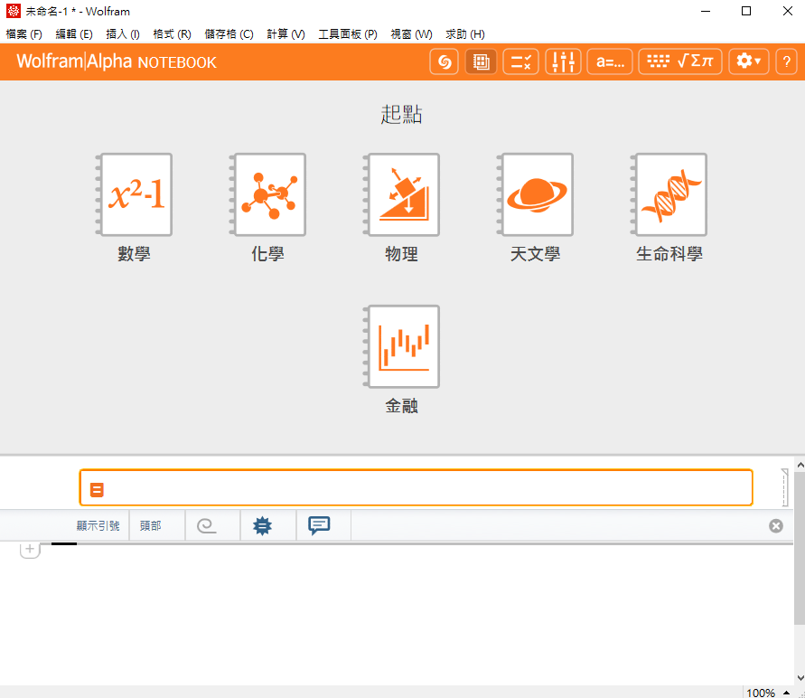
Task: Click inside the orange query input field
Action: 416,486
